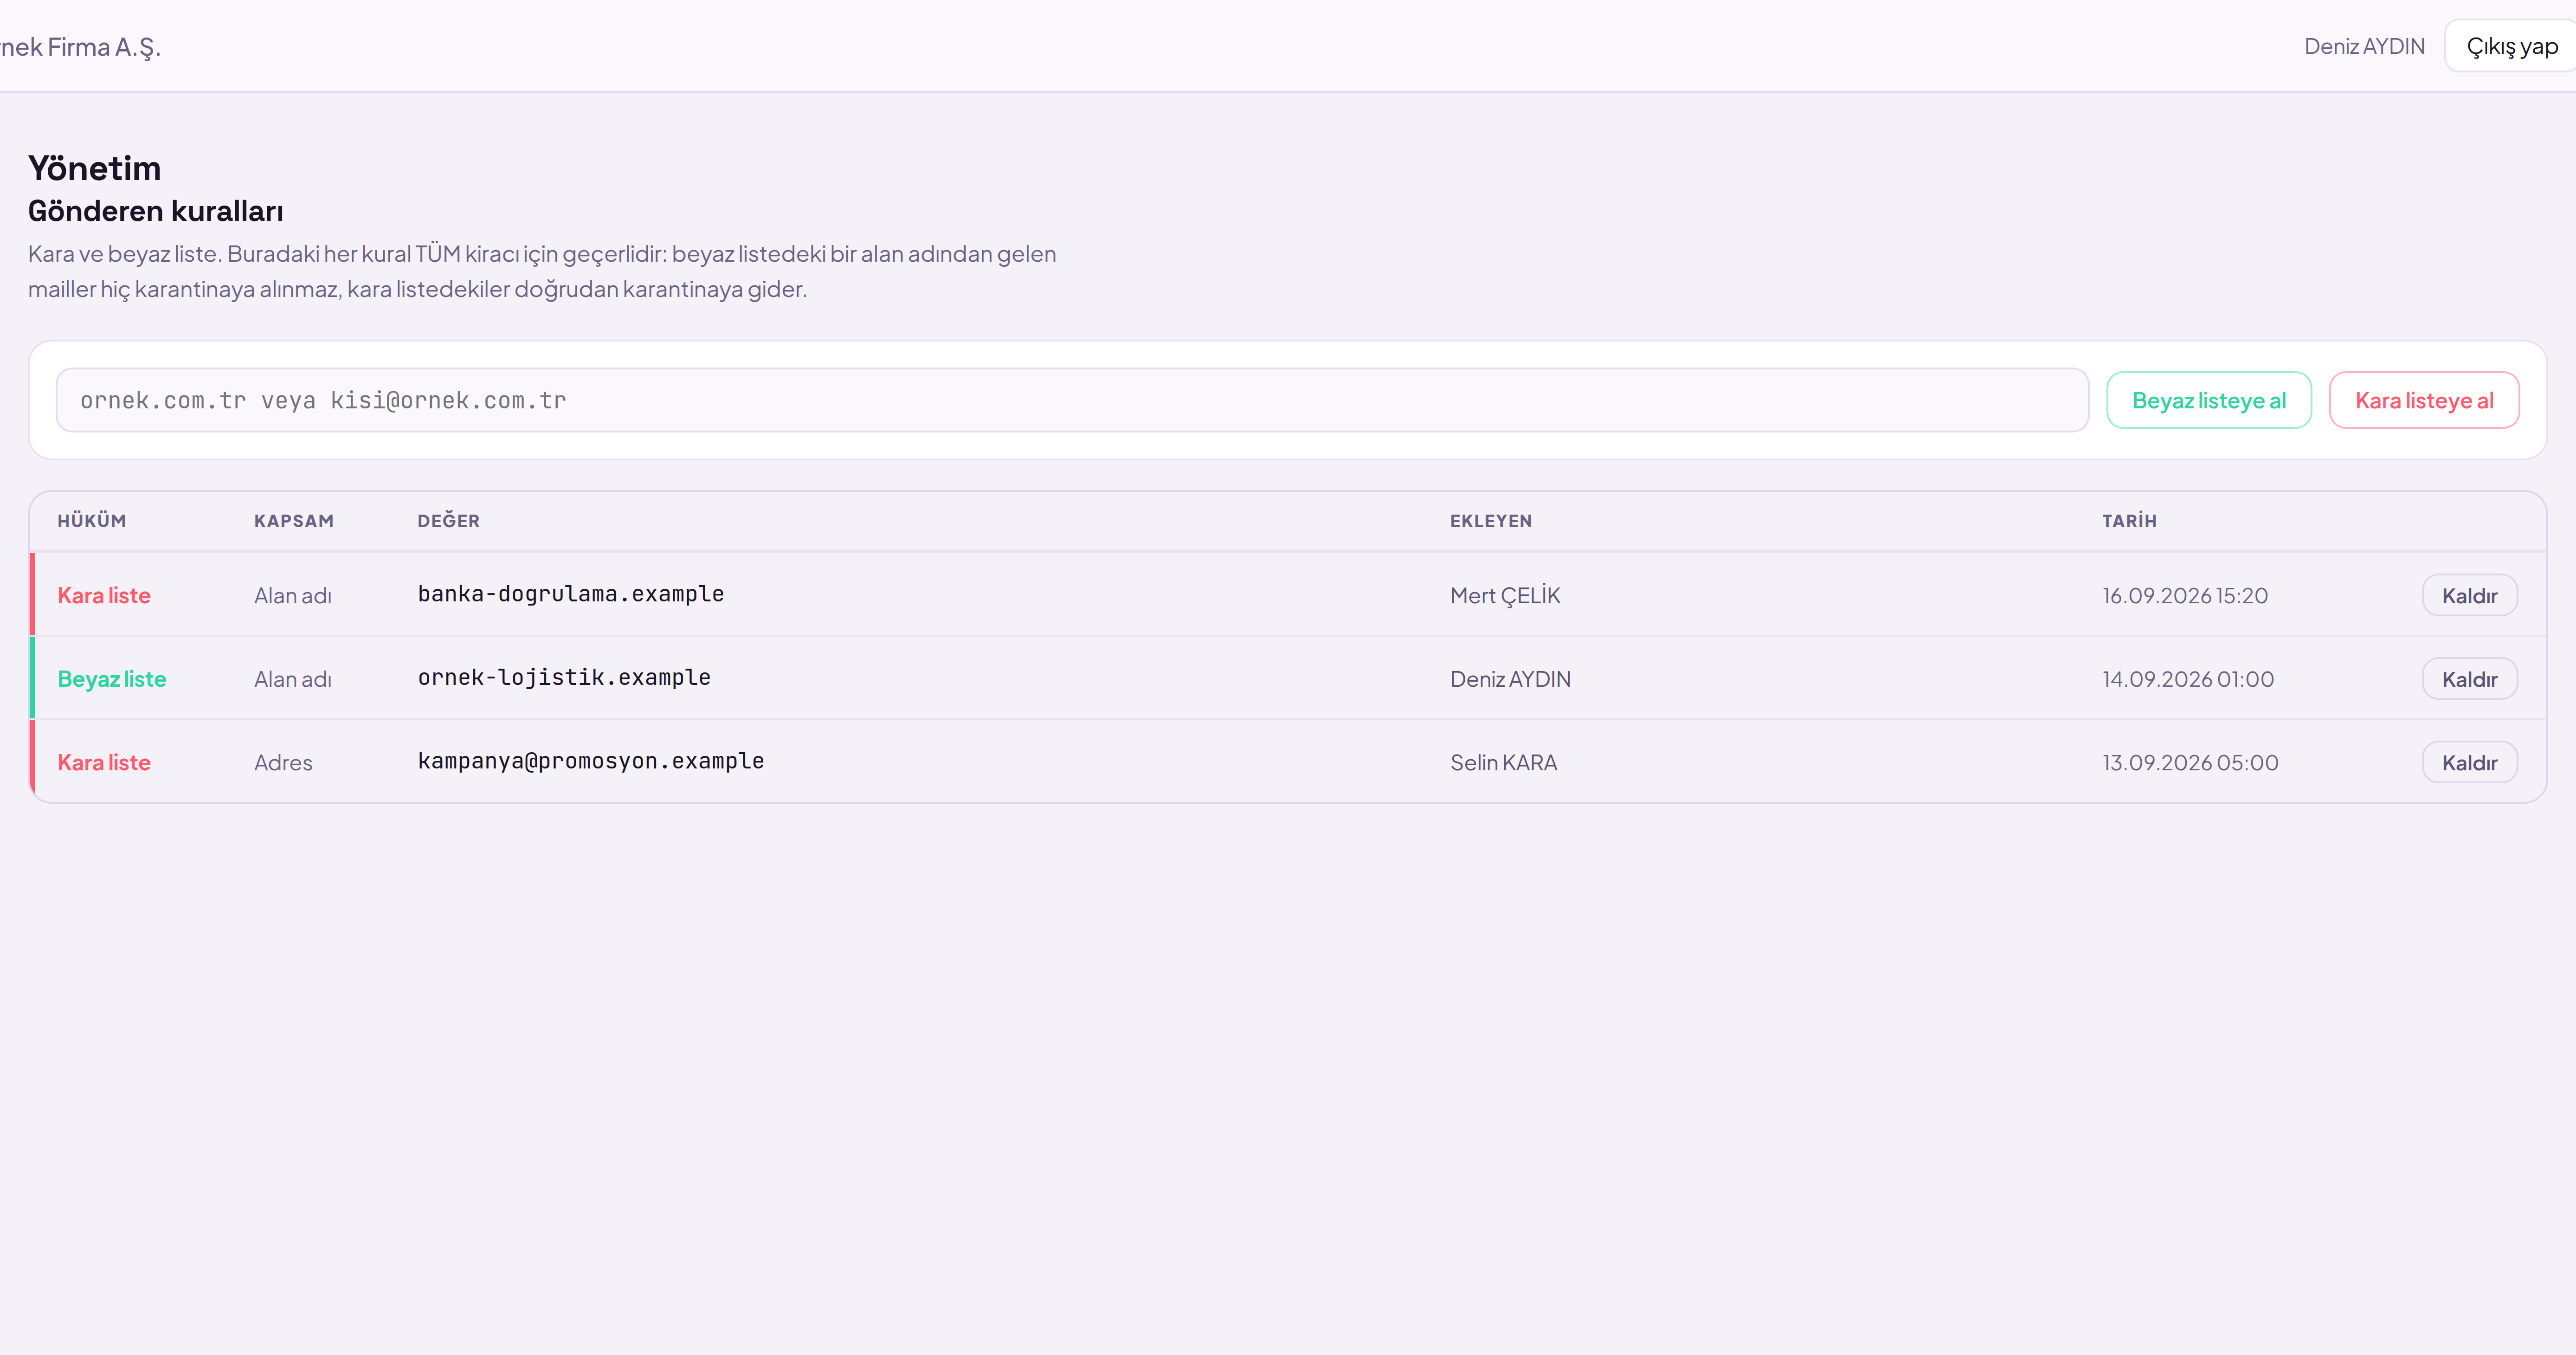Click the Beyaz listeye al button
This screenshot has height=1355, width=2576.
click(x=2208, y=400)
